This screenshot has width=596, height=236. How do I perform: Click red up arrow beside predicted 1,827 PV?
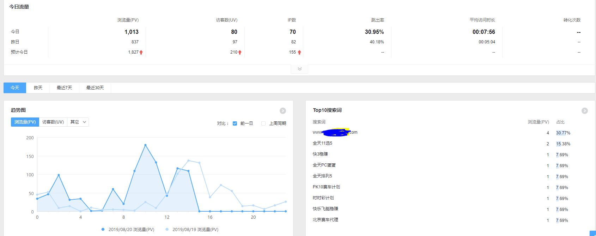141,52
